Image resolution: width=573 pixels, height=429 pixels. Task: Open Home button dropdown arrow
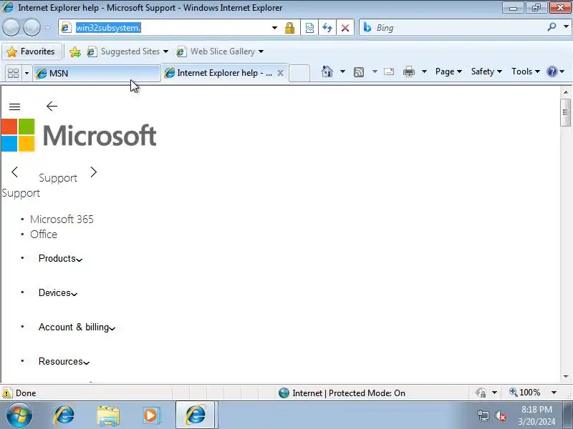[x=342, y=71]
